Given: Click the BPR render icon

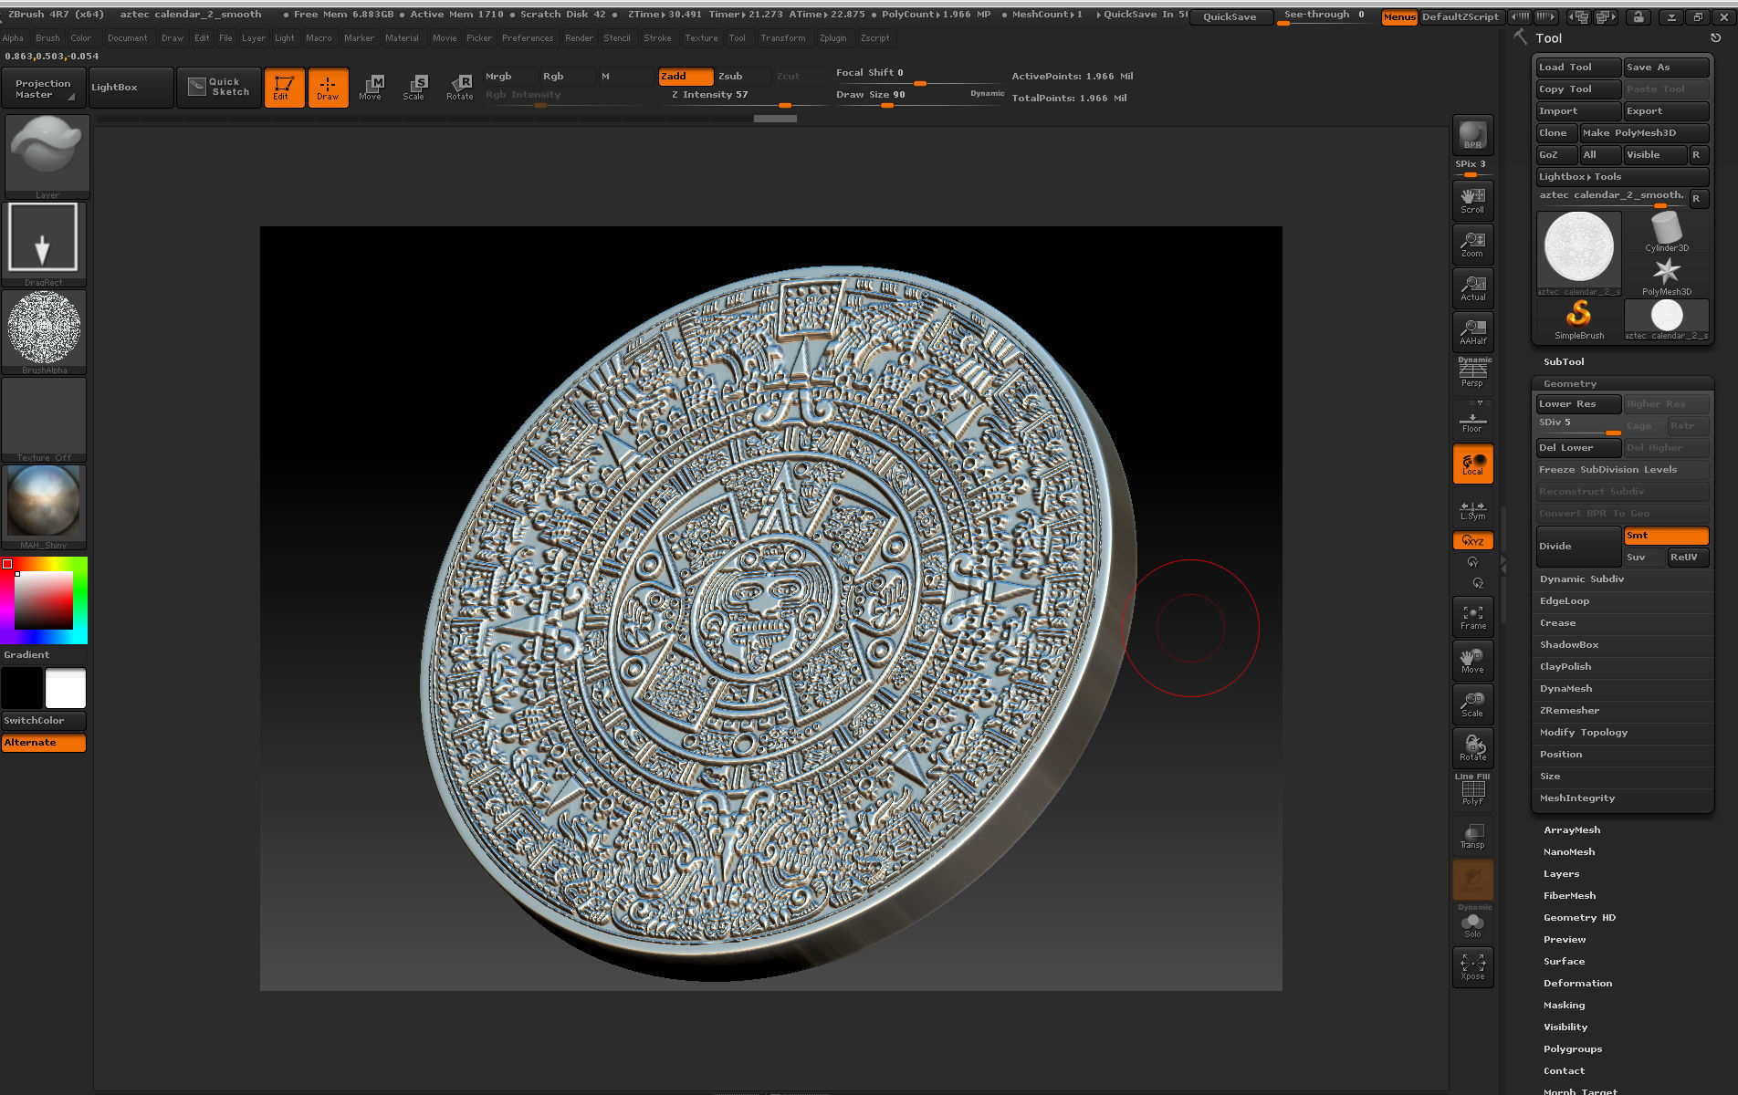Looking at the screenshot, I should pos(1472,135).
